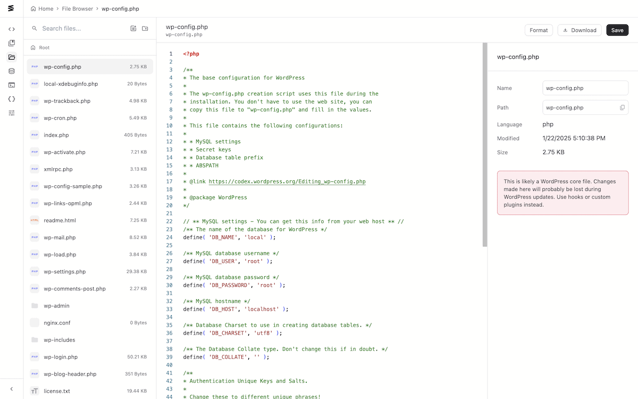Go to Home breadcrumb

click(42, 9)
